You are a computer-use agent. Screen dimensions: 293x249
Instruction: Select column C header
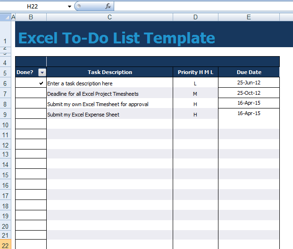109,17
